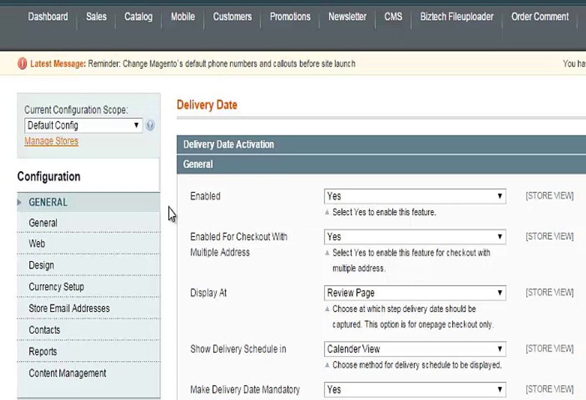586x400 pixels.
Task: Open the Catalog menu
Action: pyautogui.click(x=138, y=17)
